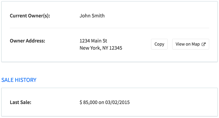Click the $ 85,000 sale price text
The image size is (219, 118).
click(x=88, y=102)
